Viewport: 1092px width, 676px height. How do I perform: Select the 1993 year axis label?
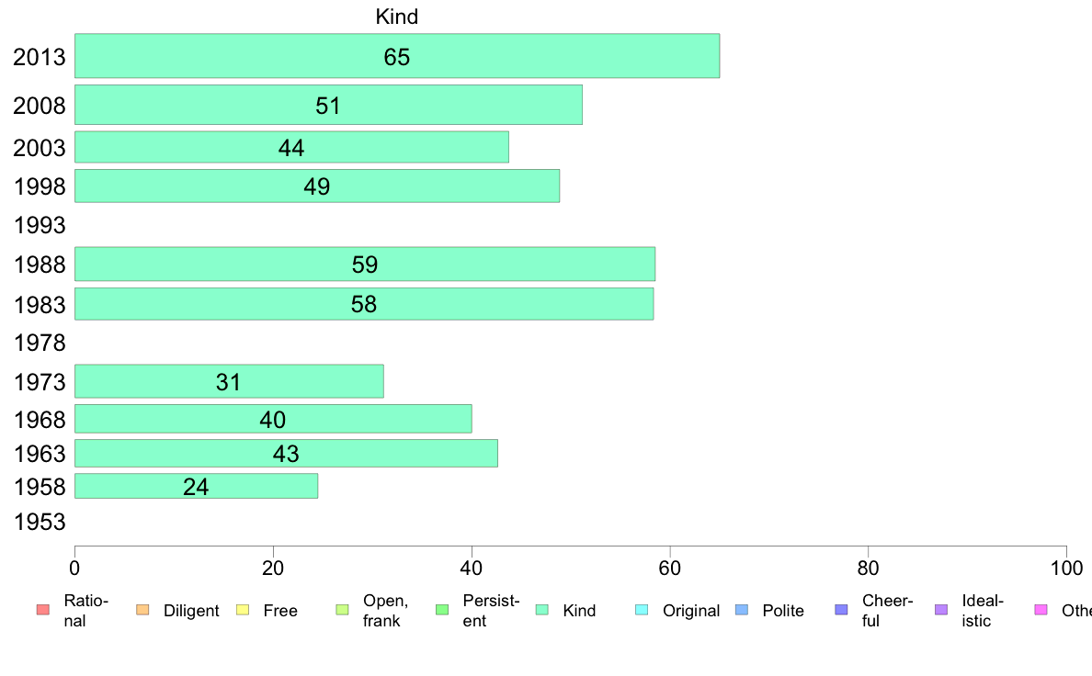click(x=40, y=226)
